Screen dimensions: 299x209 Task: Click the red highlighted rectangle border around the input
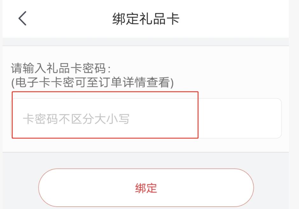point(105,92)
